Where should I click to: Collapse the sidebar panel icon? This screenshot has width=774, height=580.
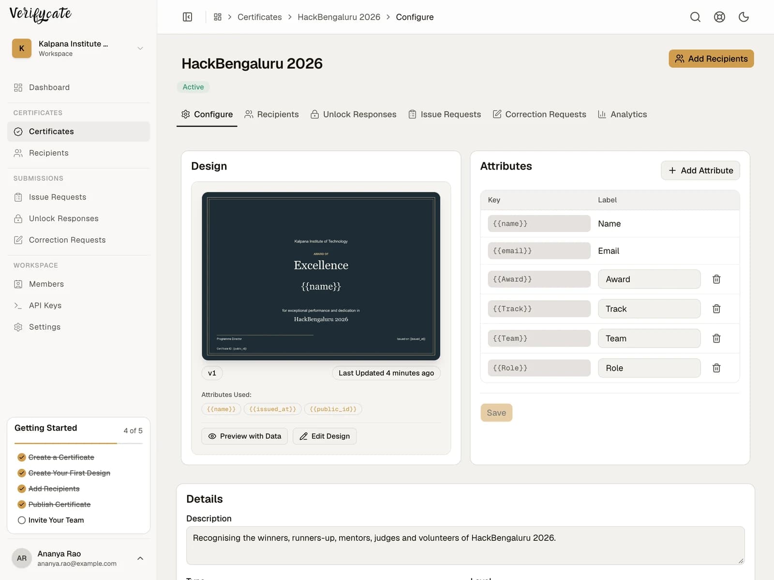[188, 17]
